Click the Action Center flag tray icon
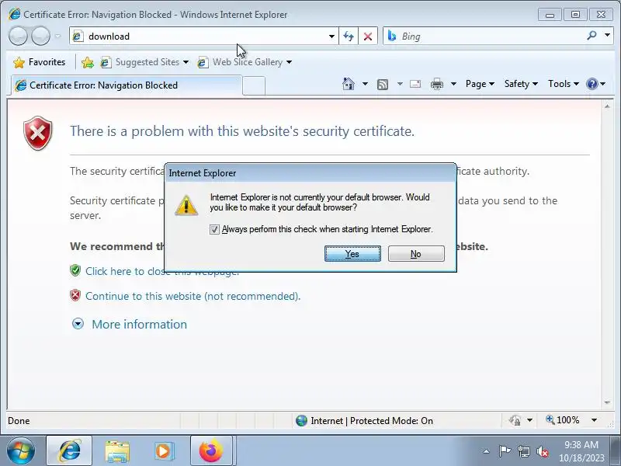The image size is (621, 466). (504, 451)
